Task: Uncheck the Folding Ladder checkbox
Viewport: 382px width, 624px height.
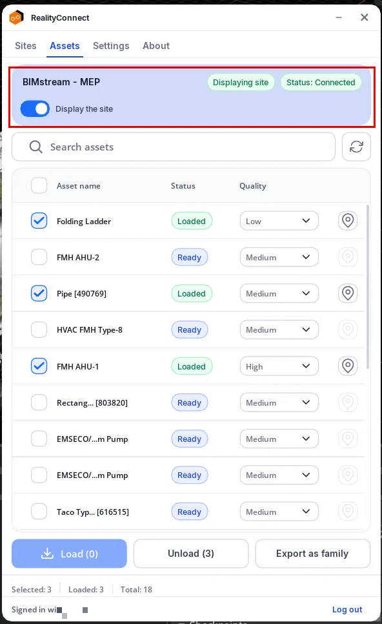Action: [39, 221]
